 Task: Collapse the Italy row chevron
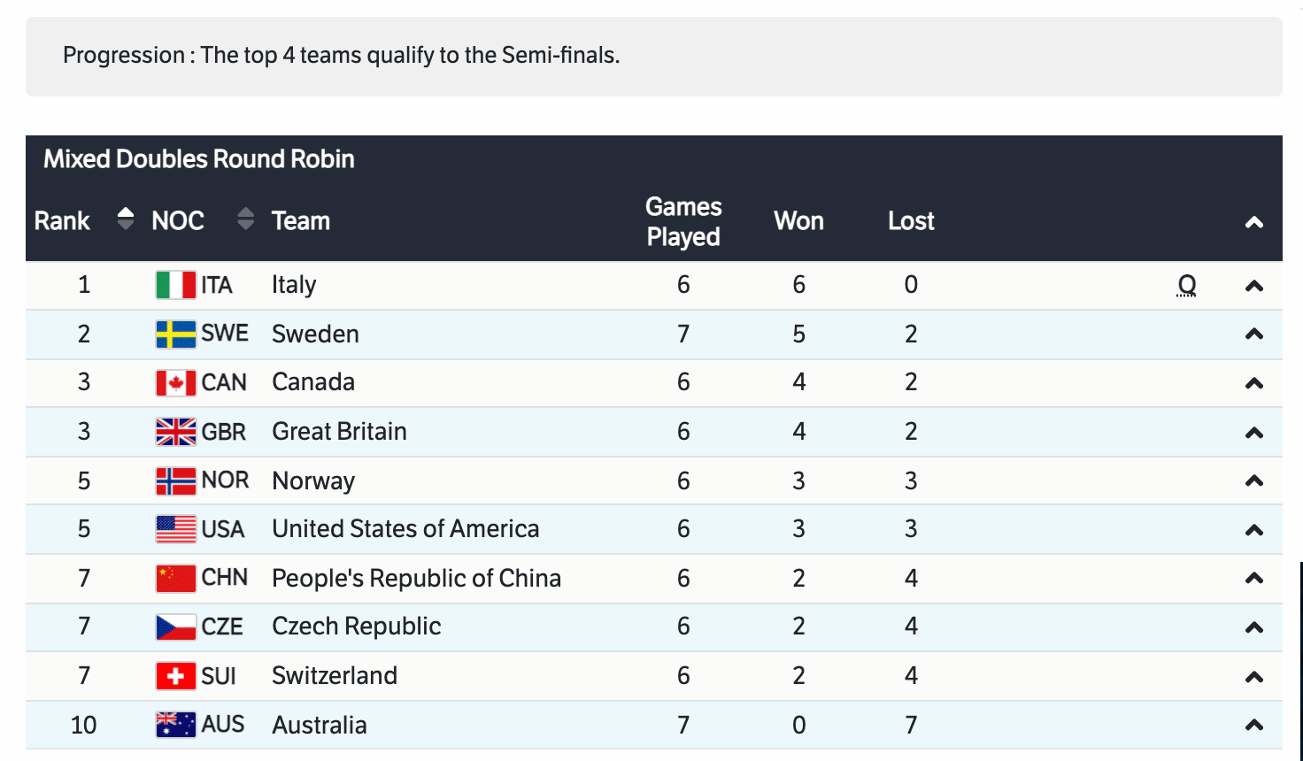coord(1253,286)
